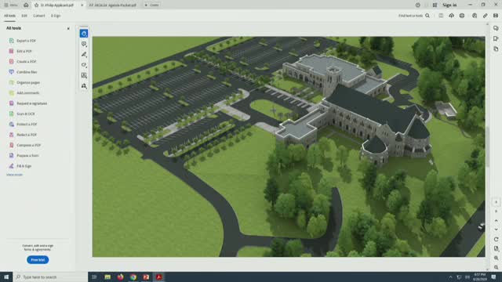Open Firefox from the taskbar
502x282 pixels.
pos(120,277)
